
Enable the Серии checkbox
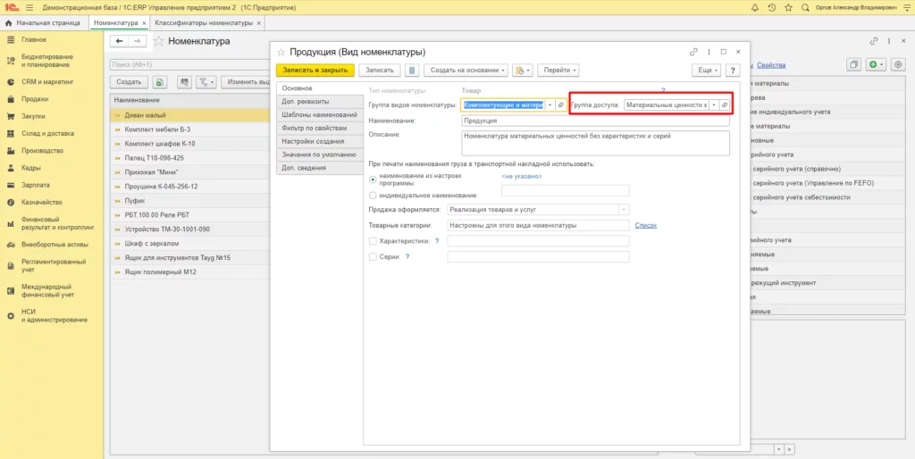coord(373,256)
